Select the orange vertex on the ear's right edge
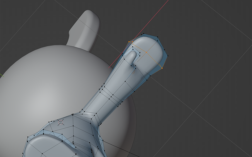This screenshot has height=157, width=252. (x=162, y=68)
